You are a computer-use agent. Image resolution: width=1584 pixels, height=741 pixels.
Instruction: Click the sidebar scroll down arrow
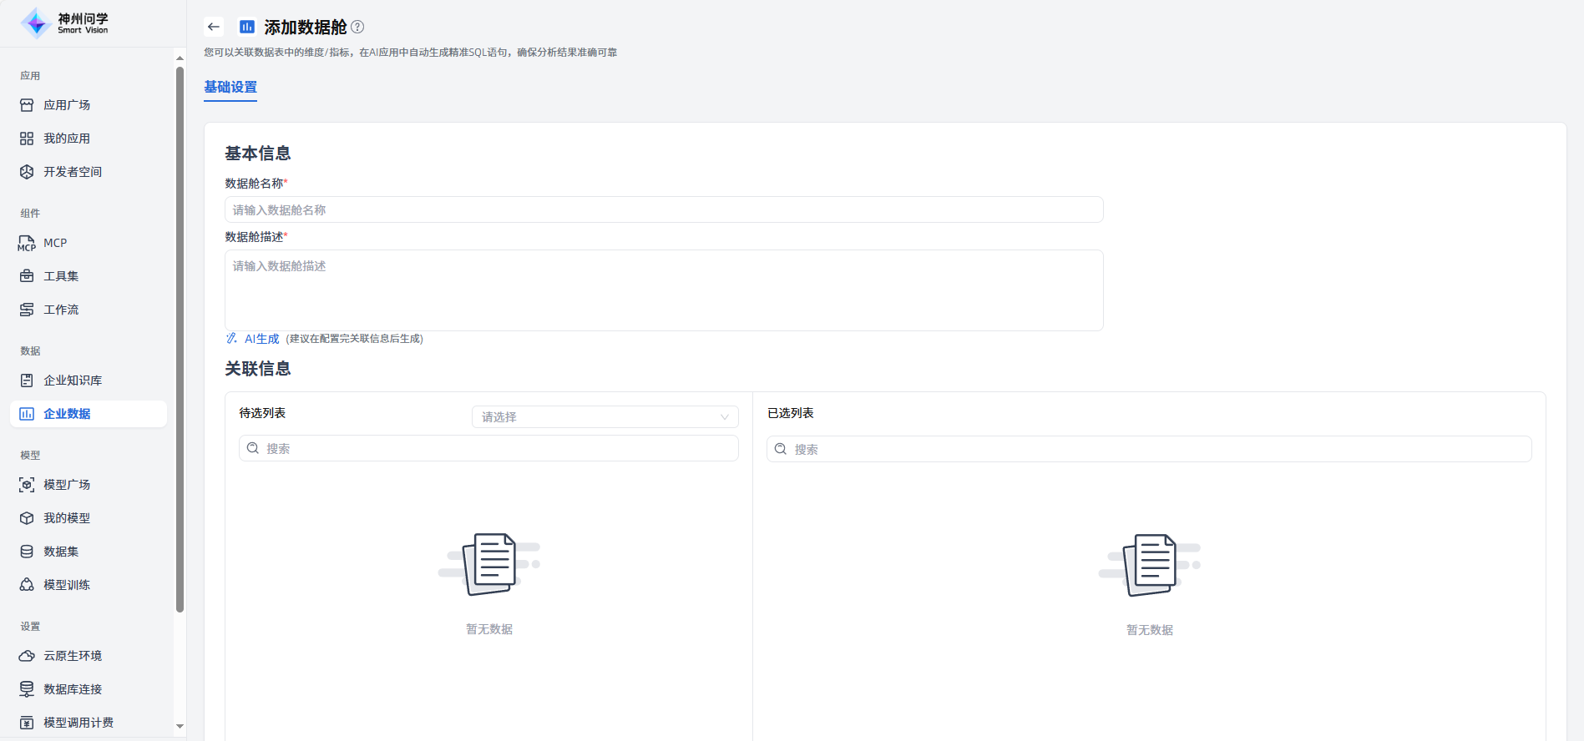[180, 727]
